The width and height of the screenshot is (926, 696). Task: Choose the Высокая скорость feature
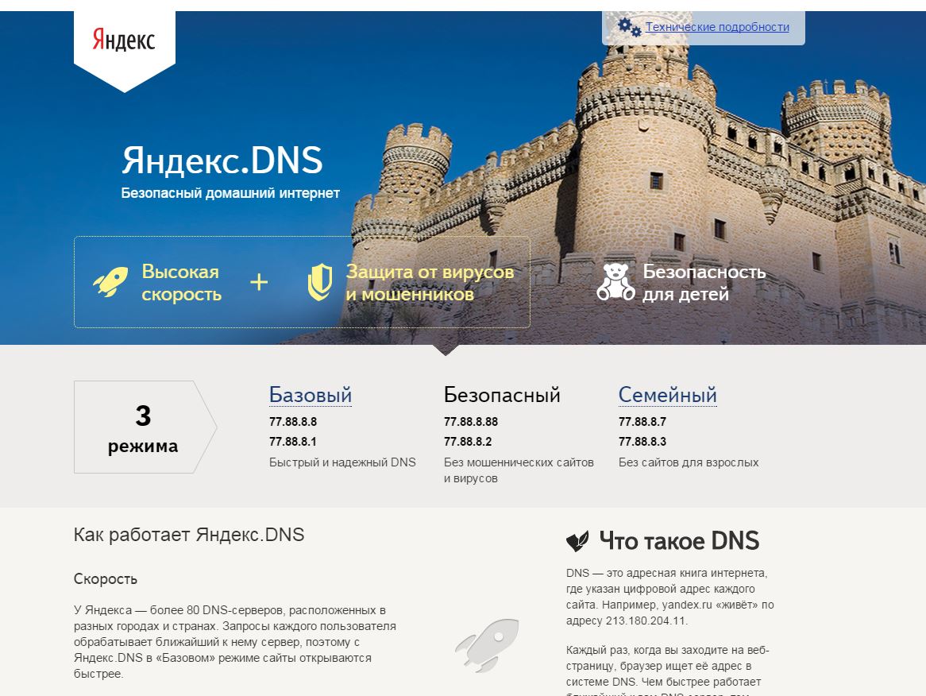tap(181, 283)
